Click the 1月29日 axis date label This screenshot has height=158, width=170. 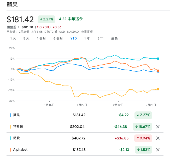[x=82, y=105]
